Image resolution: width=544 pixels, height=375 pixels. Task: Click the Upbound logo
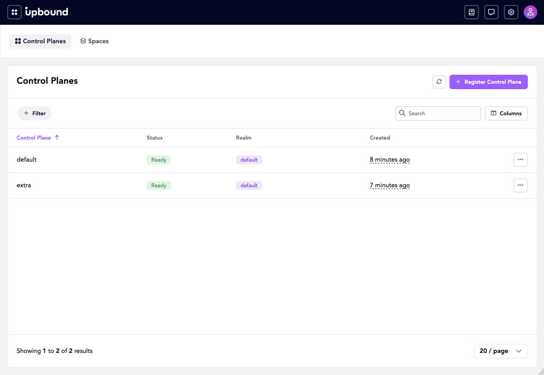47,12
